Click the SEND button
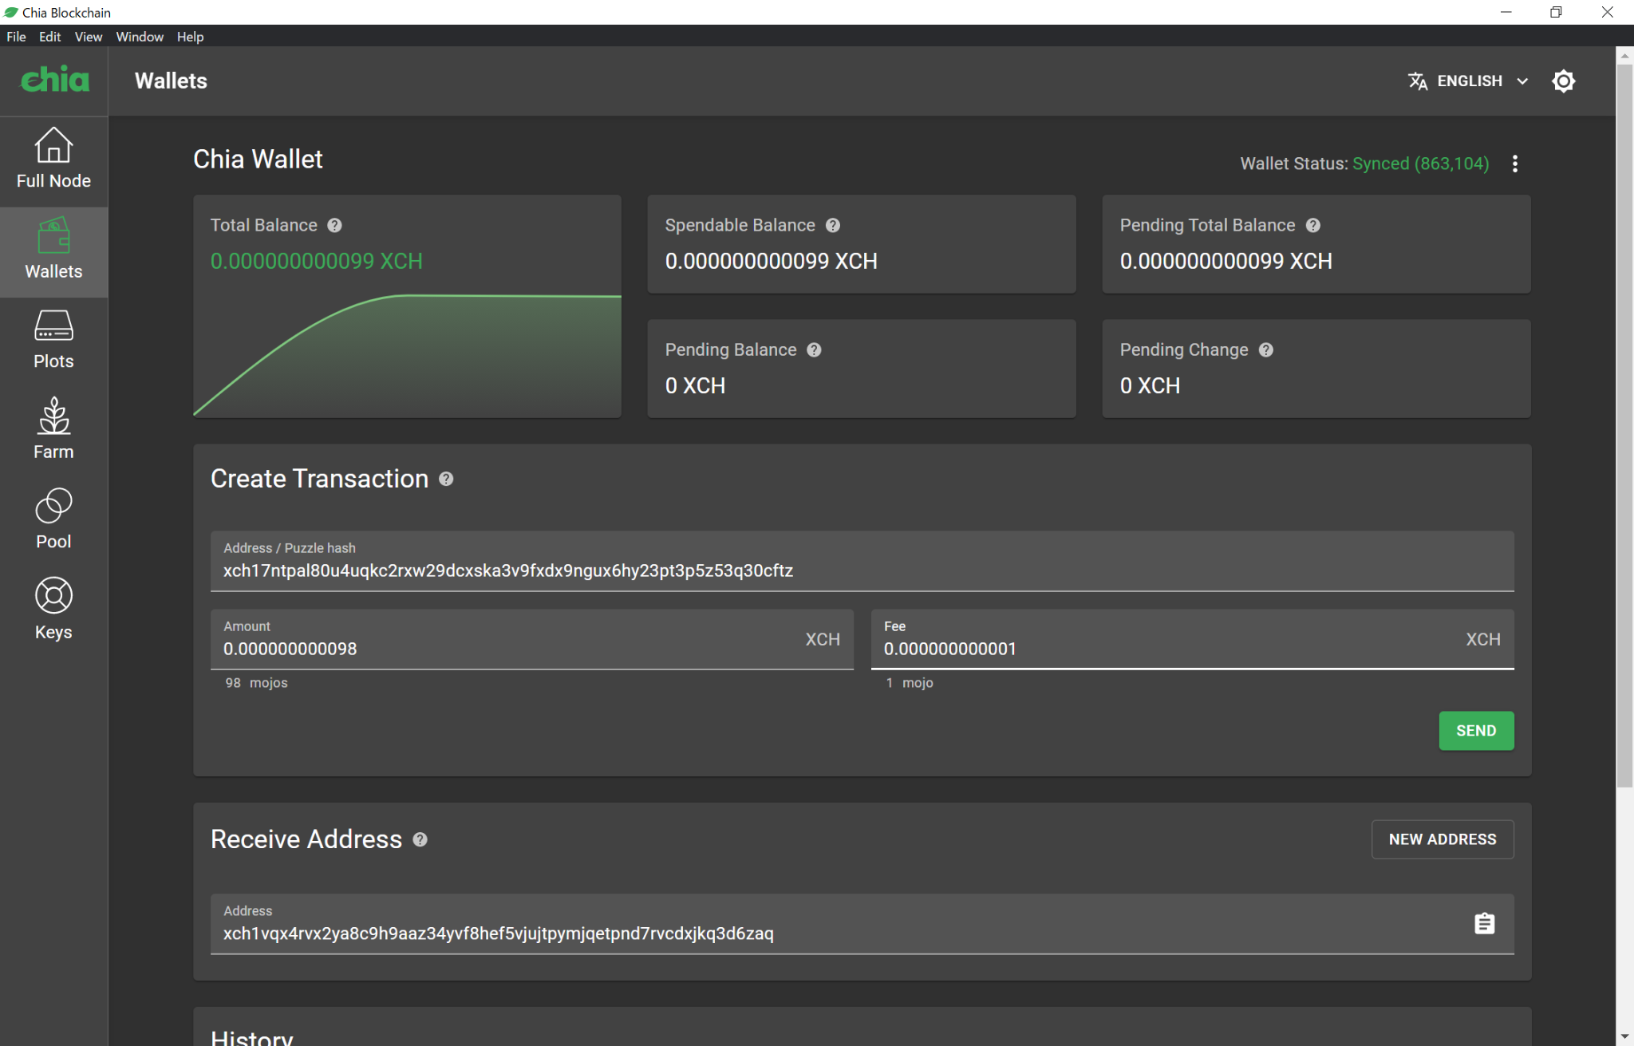1634x1046 pixels. pos(1476,731)
